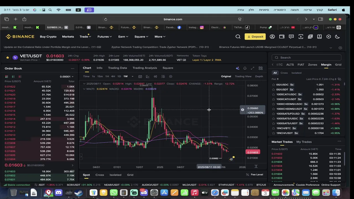Viewport: 354px width, 199px height.
Task: Open order book precision 0.00001 dropdown
Action: pyautogui.click(x=67, y=77)
